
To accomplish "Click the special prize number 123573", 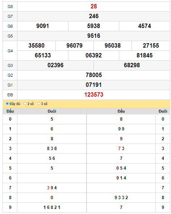I will pyautogui.click(x=94, y=95).
